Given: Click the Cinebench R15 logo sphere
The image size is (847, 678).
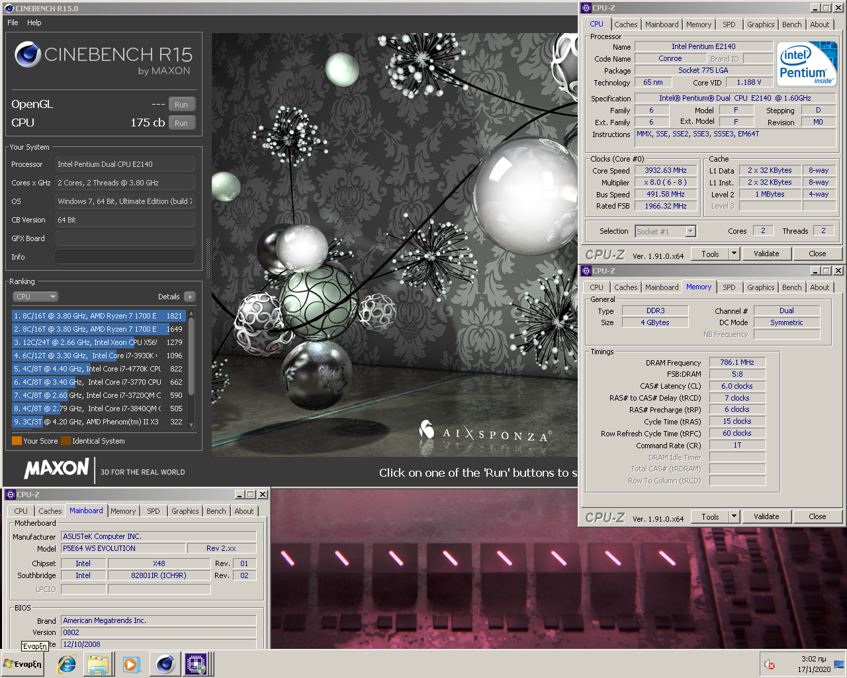Looking at the screenshot, I should 28,55.
